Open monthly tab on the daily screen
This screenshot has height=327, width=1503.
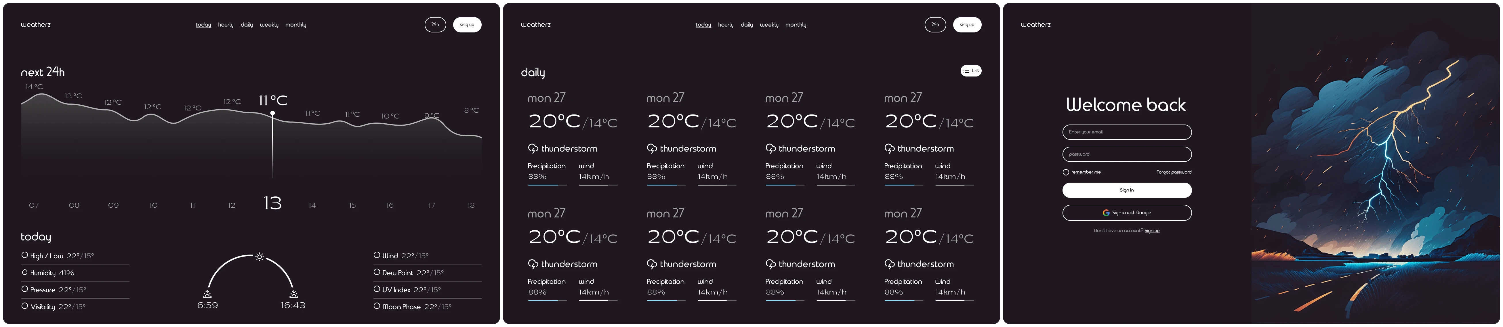tap(796, 24)
